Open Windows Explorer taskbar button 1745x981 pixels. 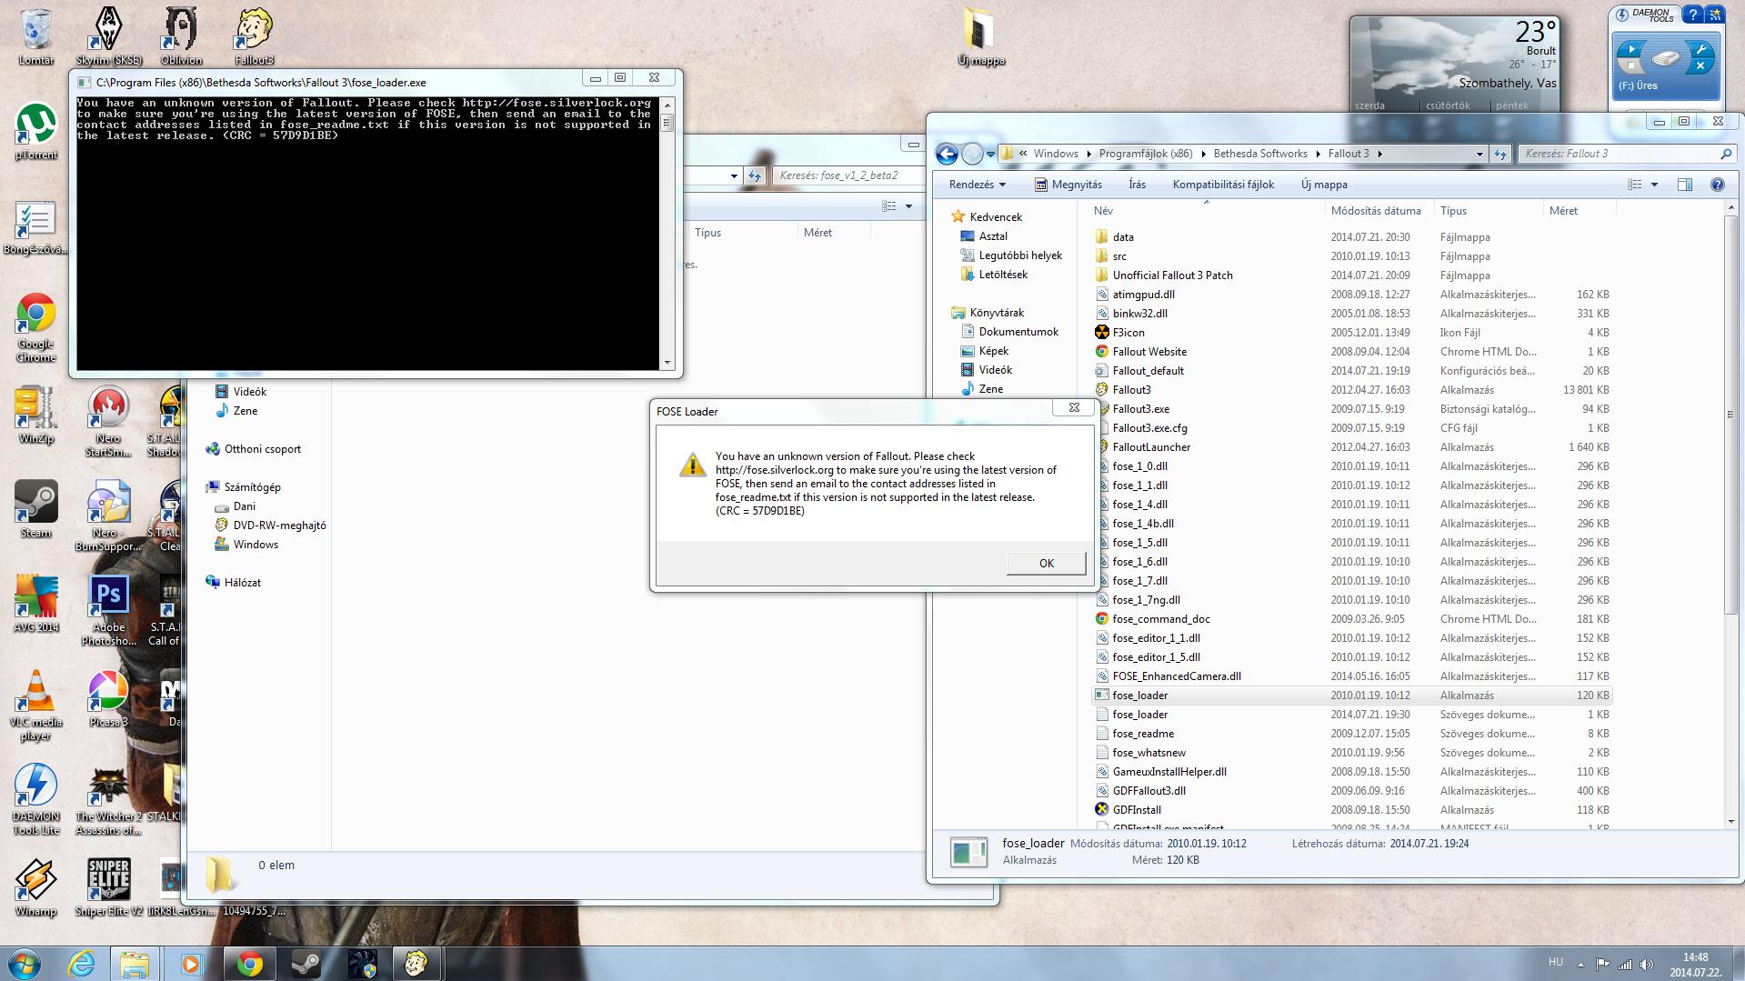[x=135, y=963]
